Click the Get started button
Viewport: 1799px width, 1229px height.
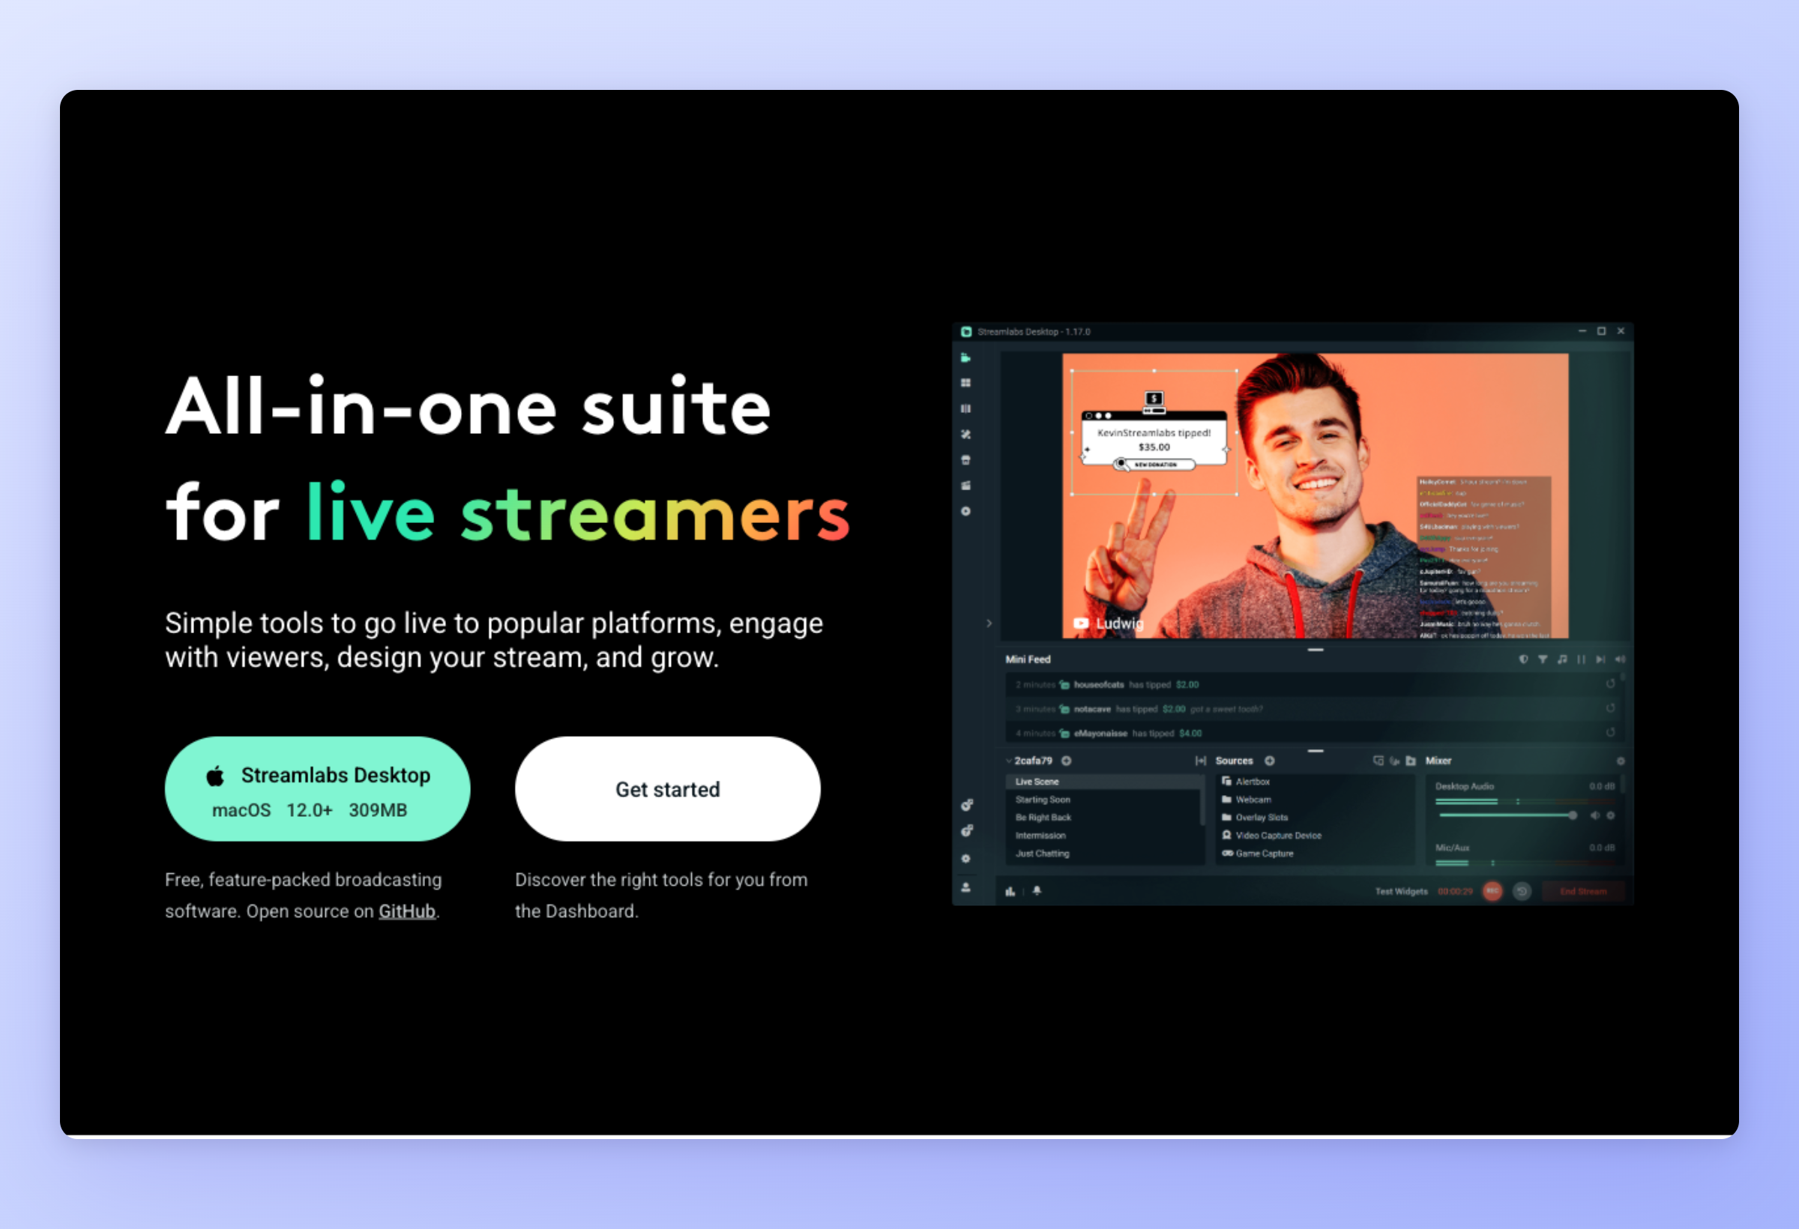coord(666,789)
